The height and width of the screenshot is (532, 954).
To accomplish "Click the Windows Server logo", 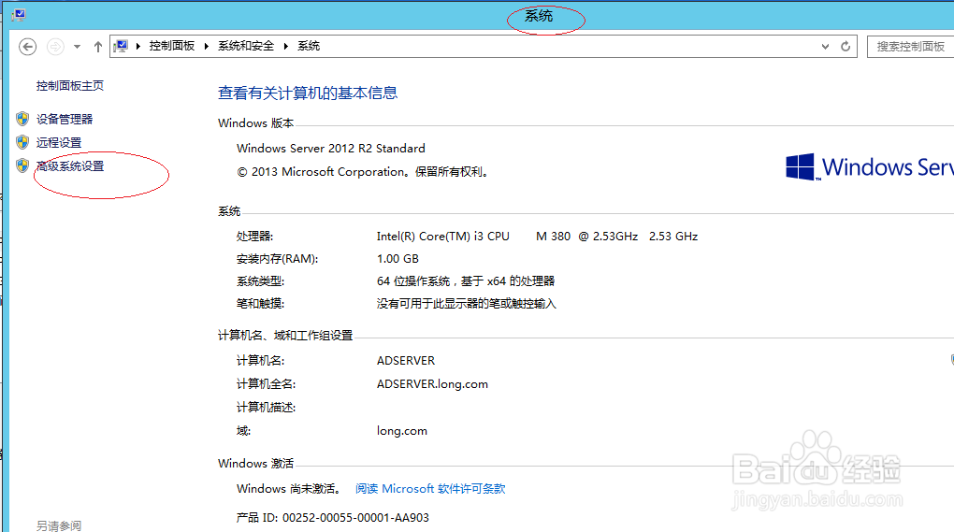I will pos(870,166).
